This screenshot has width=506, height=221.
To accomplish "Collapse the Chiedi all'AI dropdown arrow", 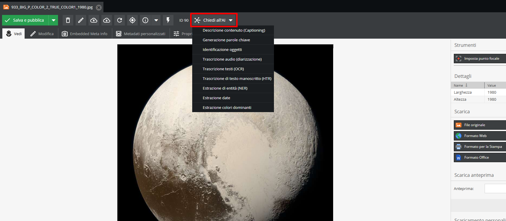I will point(231,20).
